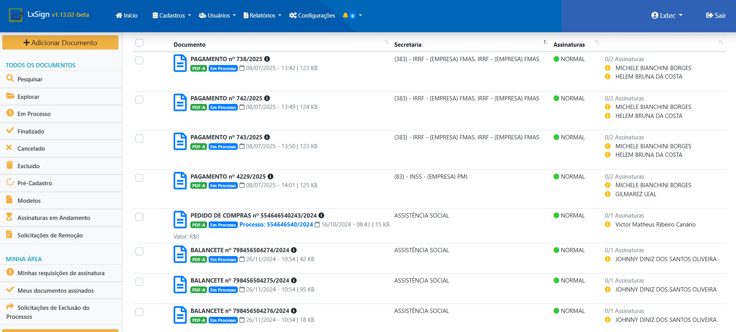Open the Relatórios dropdown
The image size is (736, 332).
(x=262, y=16)
